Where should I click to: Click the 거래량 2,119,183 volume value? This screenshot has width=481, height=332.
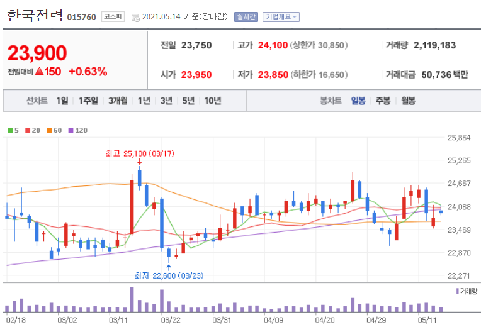(434, 45)
